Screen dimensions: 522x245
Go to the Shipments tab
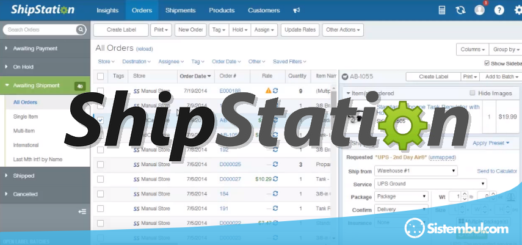pyautogui.click(x=181, y=10)
